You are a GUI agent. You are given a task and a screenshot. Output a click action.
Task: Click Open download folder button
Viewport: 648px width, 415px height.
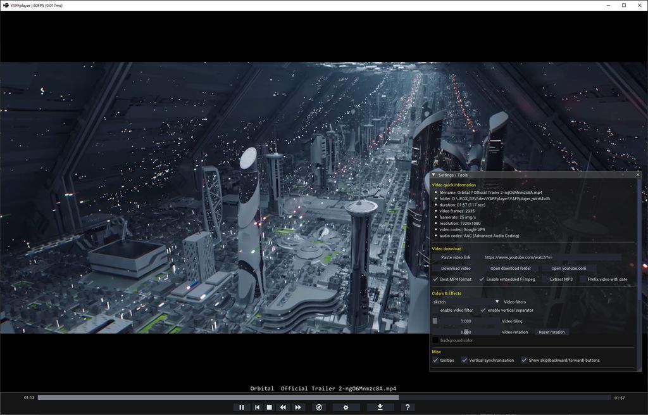[x=511, y=268]
